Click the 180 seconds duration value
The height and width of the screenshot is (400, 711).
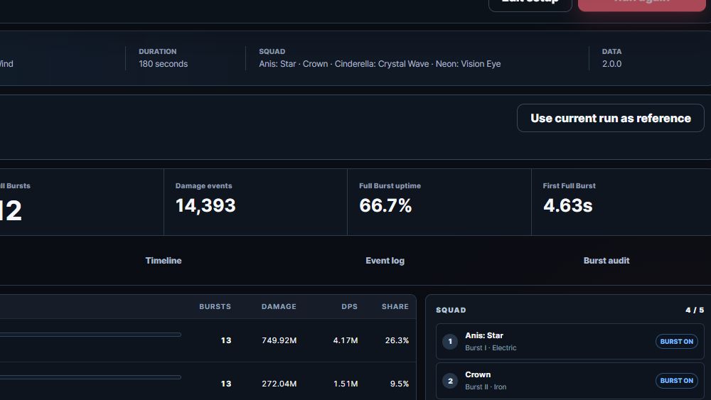[164, 64]
